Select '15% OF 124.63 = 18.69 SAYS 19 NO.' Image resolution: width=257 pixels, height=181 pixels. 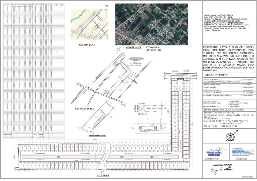click(x=220, y=126)
